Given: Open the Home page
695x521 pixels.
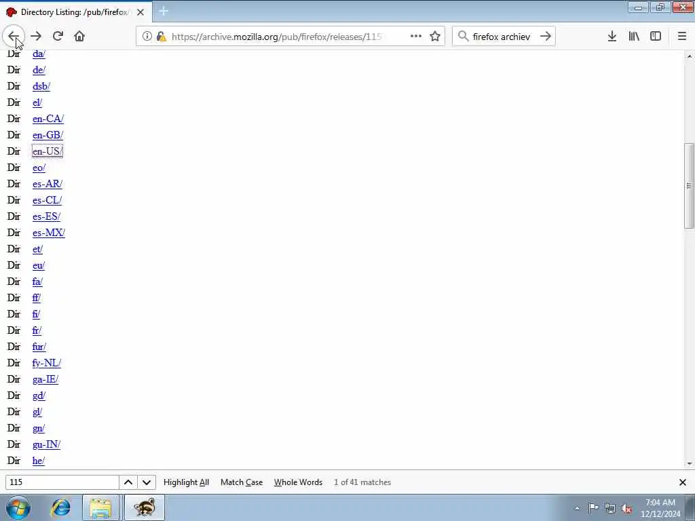Looking at the screenshot, I should [79, 37].
